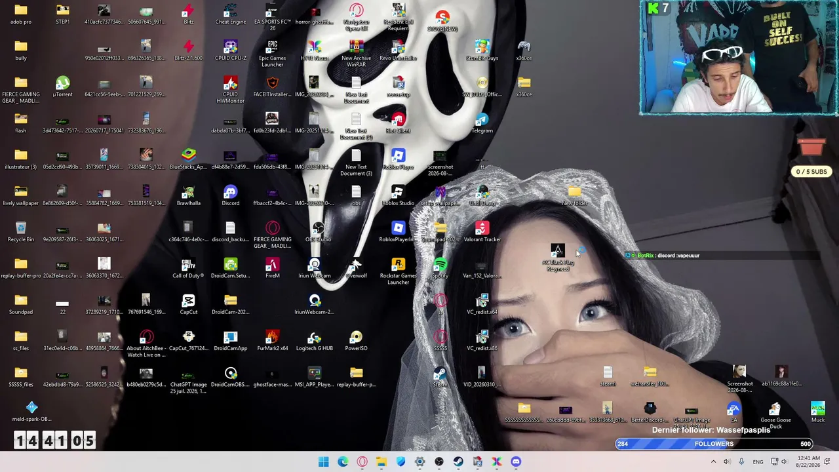The image size is (839, 472).
Task: Switch to Discord in the taskbar
Action: (x=516, y=462)
